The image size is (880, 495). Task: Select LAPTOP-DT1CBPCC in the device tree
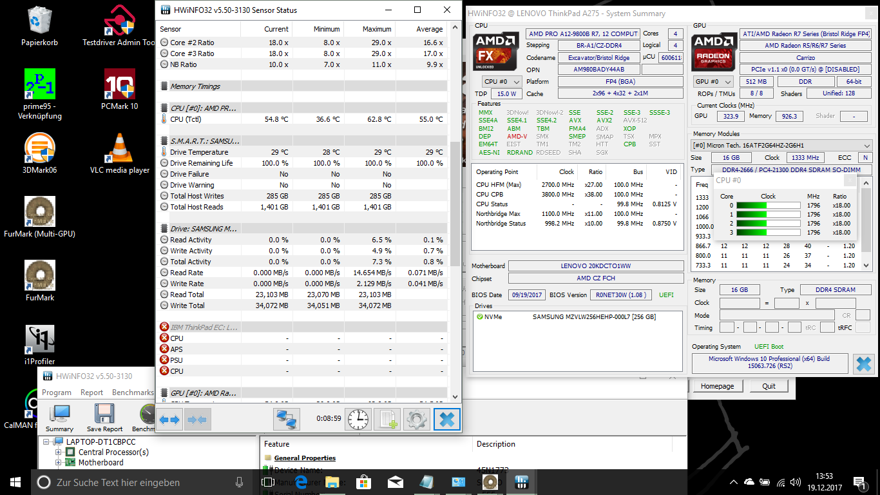pos(100,442)
